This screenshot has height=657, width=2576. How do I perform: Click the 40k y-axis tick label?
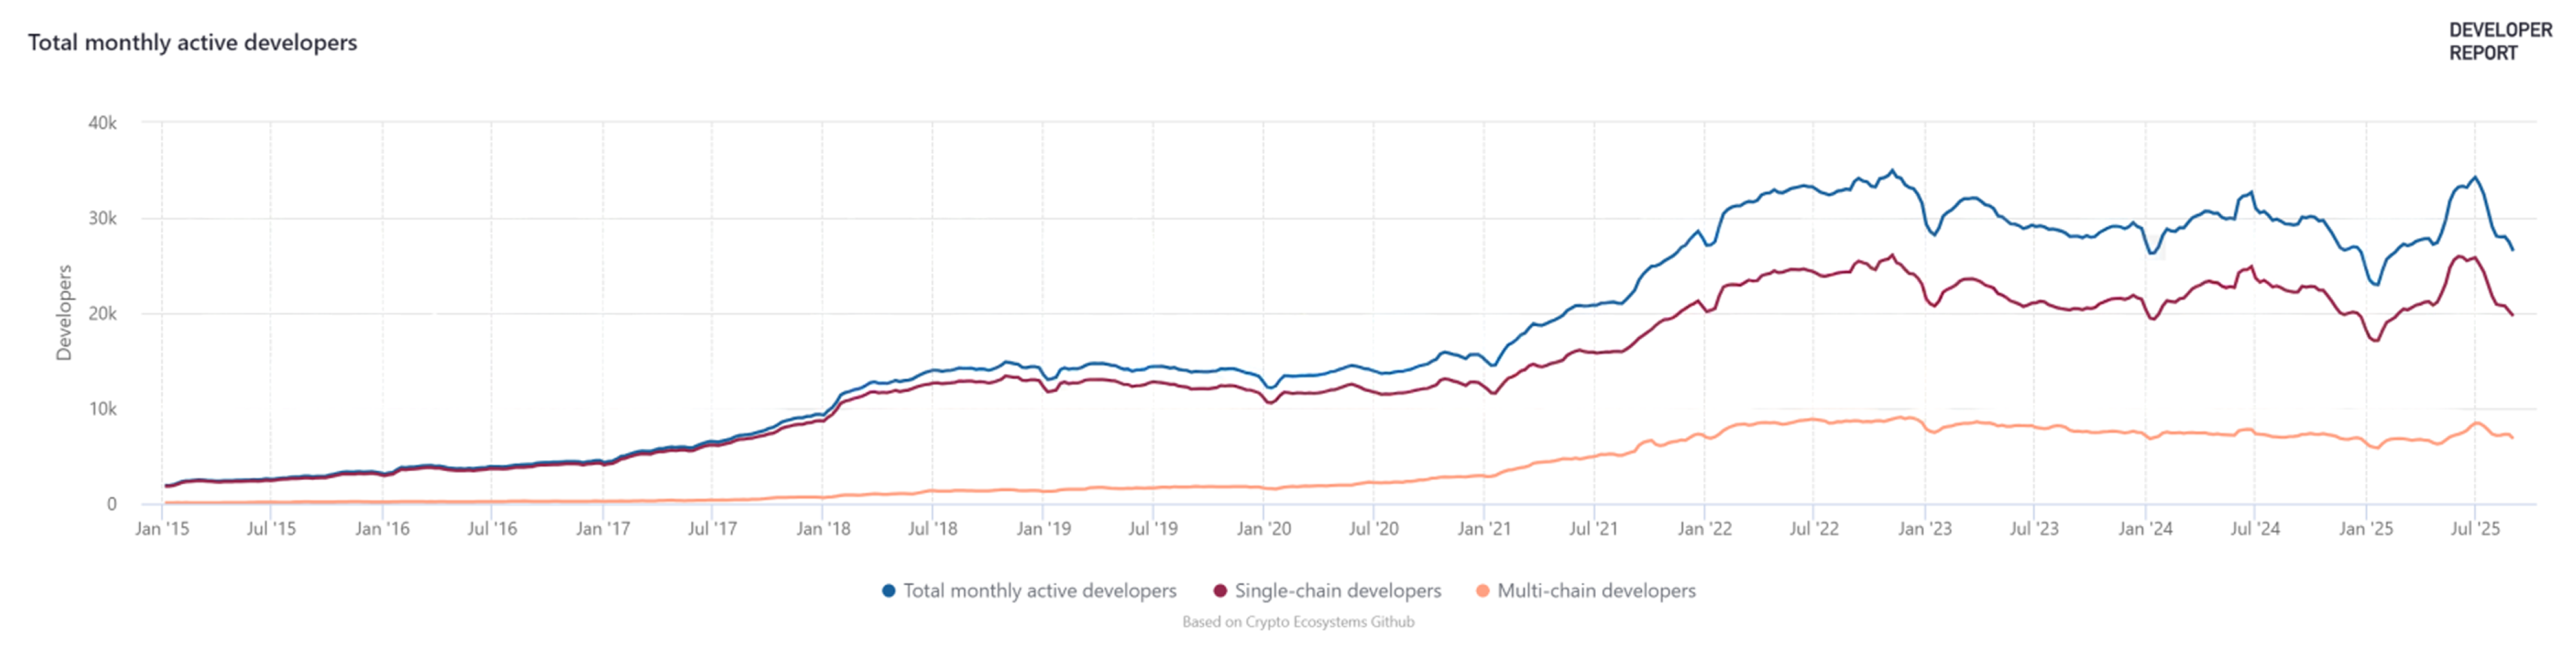pyautogui.click(x=102, y=124)
